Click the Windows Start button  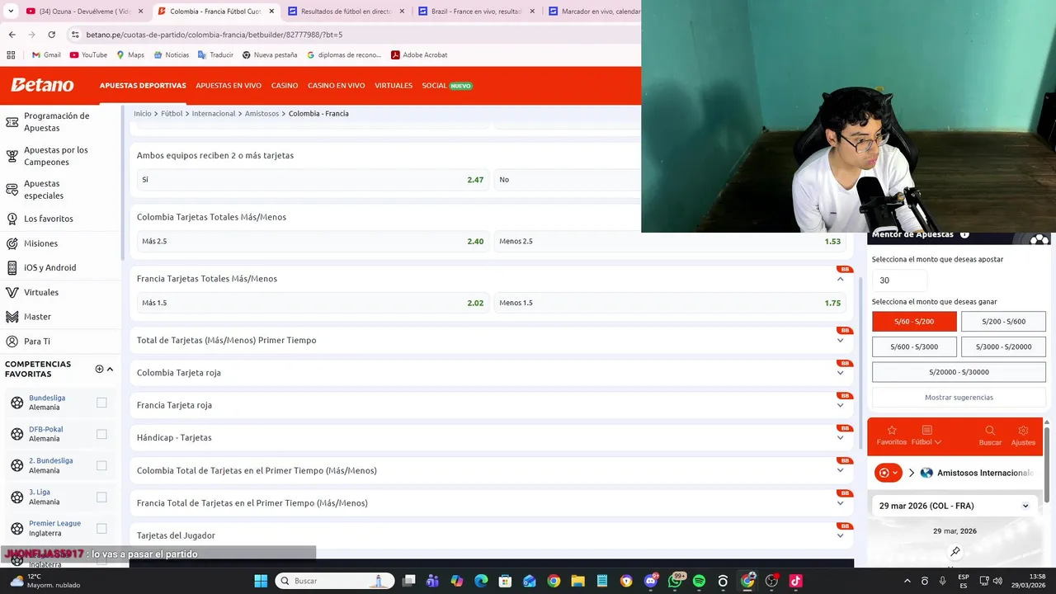point(261,581)
